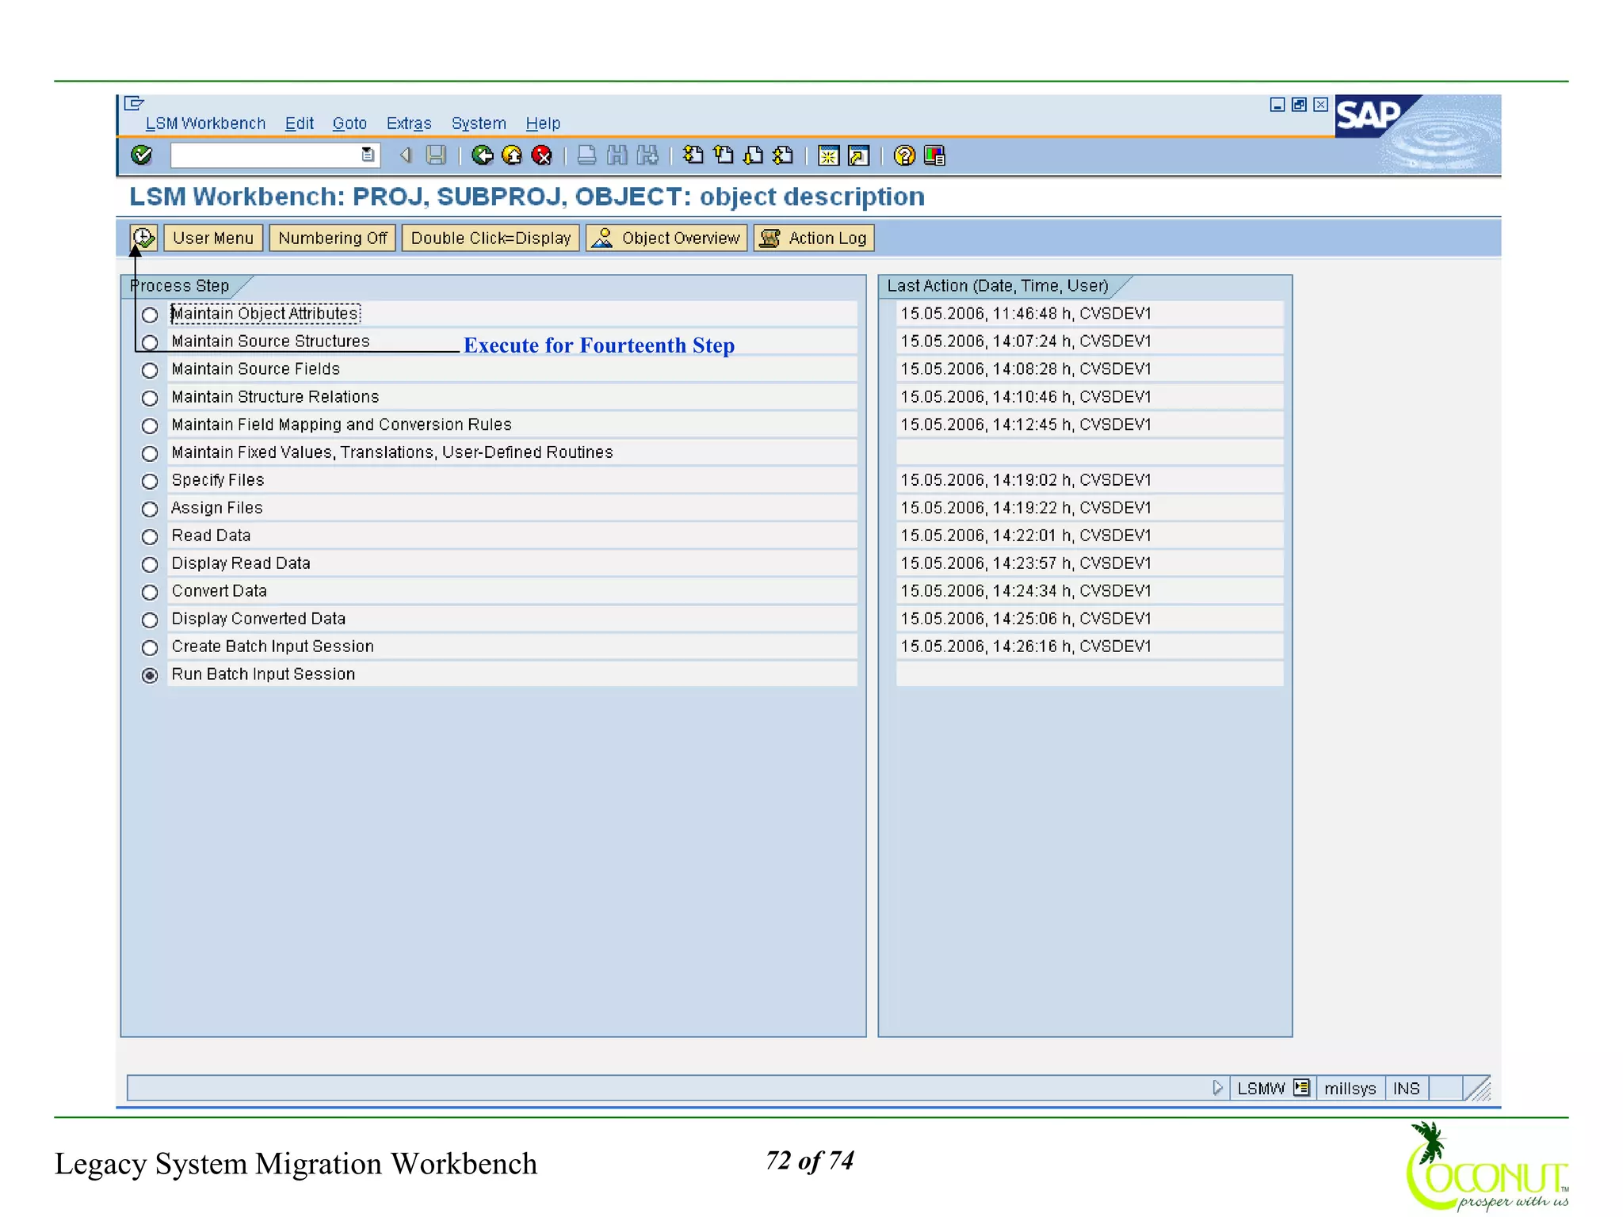Click the window resize grip in status bar
Image resolution: width=1623 pixels, height=1217 pixels.
click(1478, 1088)
